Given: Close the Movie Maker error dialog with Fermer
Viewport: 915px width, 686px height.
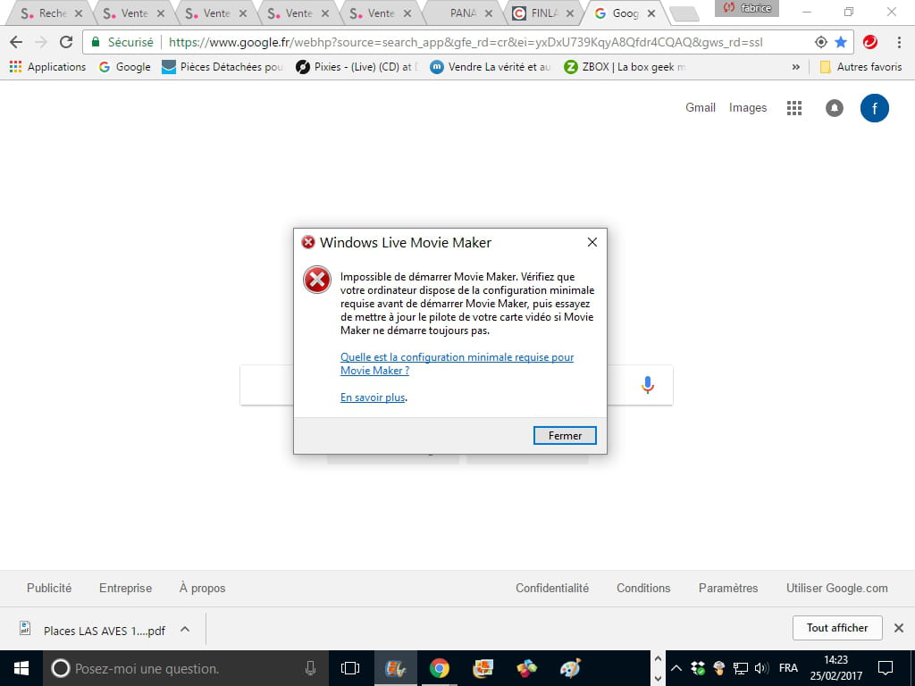Looking at the screenshot, I should click(x=565, y=435).
